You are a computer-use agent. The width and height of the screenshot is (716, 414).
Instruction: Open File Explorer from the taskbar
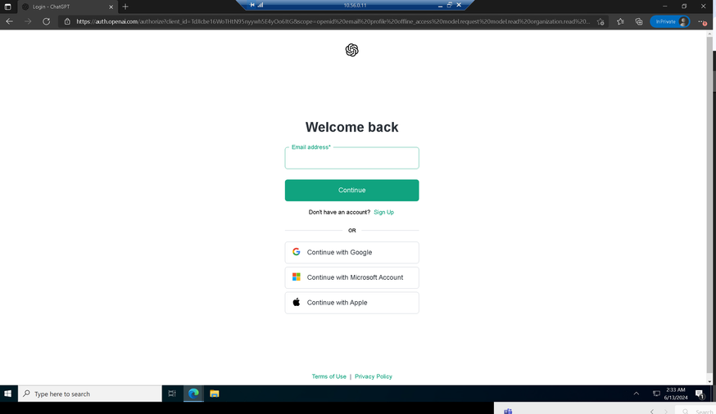214,394
